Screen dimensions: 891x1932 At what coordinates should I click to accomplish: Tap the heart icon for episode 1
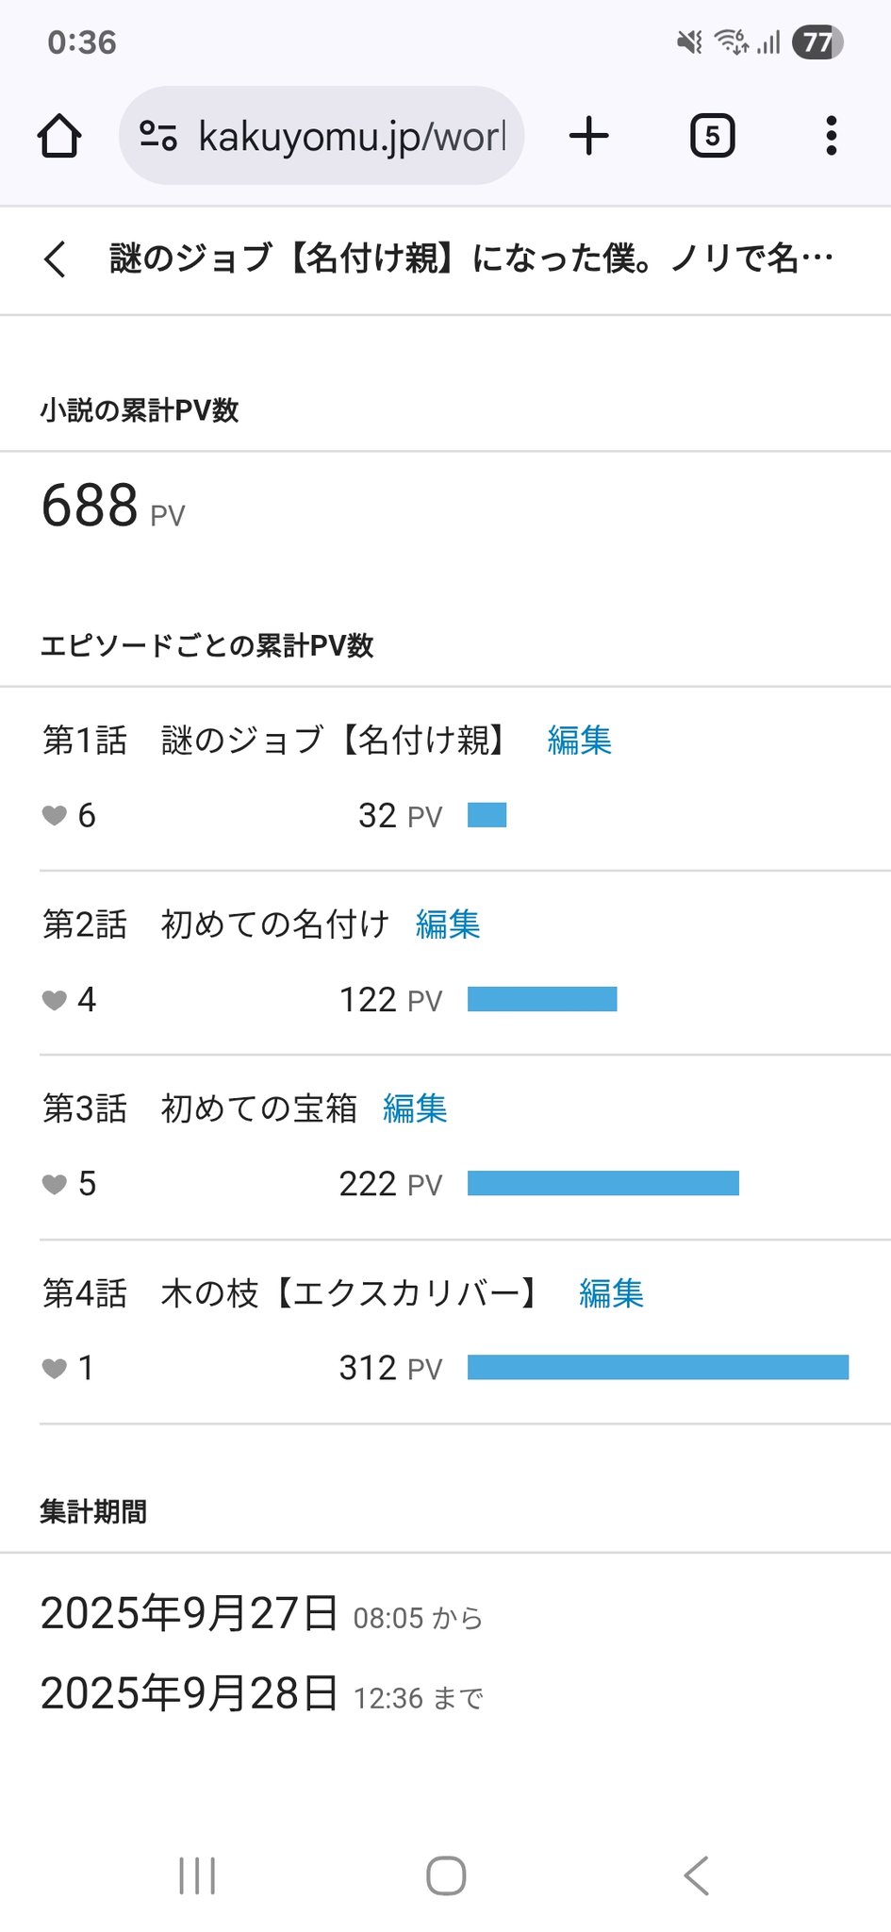(x=55, y=815)
